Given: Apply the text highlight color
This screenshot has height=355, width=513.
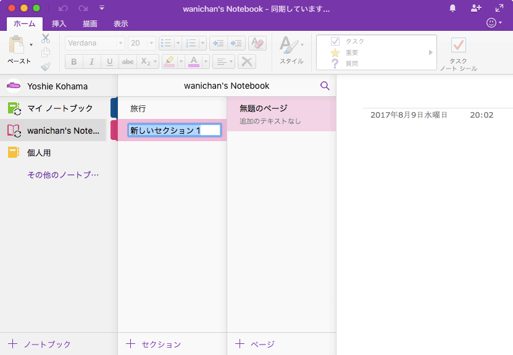Looking at the screenshot, I should point(169,62).
